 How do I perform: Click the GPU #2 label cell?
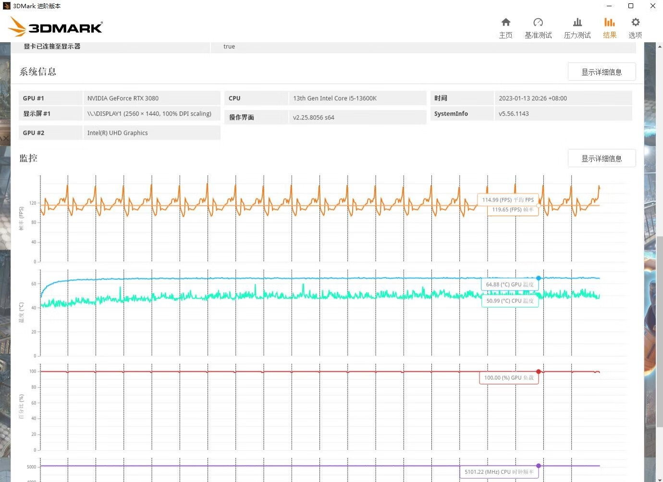point(50,133)
